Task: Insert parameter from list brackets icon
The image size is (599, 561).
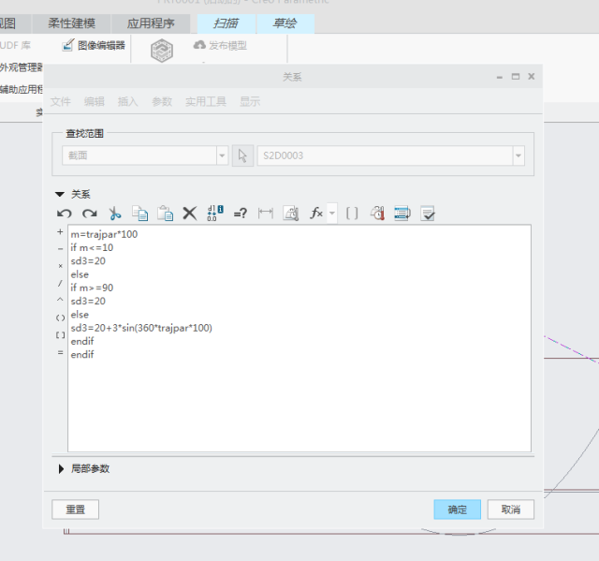Action: point(352,214)
